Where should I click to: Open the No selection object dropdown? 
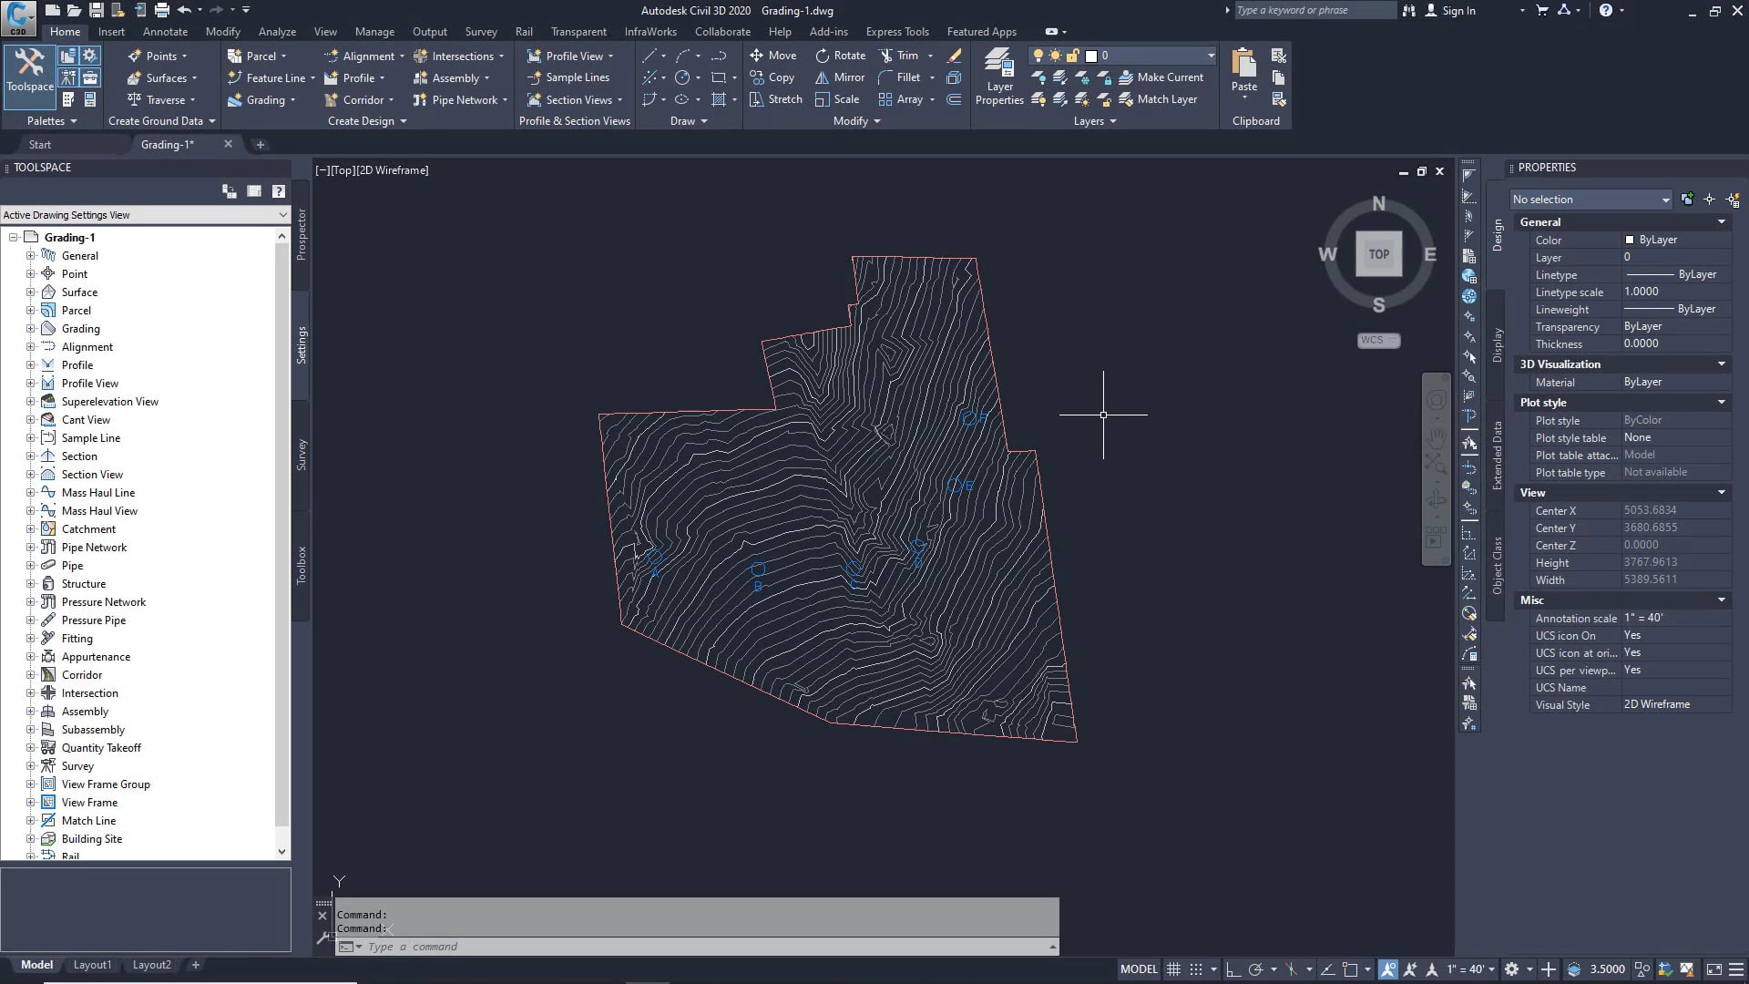1590,200
